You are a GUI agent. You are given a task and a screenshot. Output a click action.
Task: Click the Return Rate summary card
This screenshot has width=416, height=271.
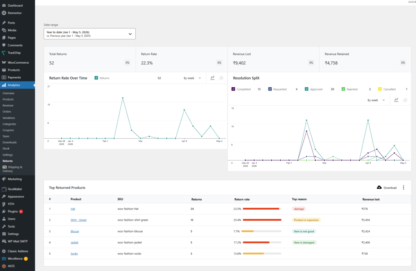pyautogui.click(x=182, y=59)
